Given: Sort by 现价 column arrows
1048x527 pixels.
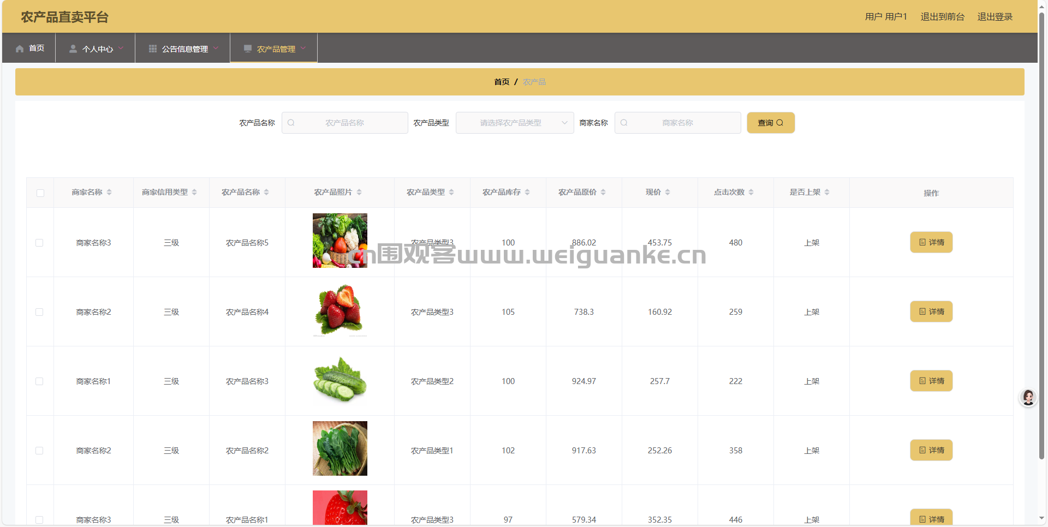Looking at the screenshot, I should click(x=668, y=192).
